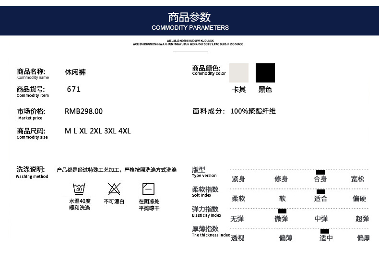
Task: Click the 商品货号 label
Action: pos(31,89)
